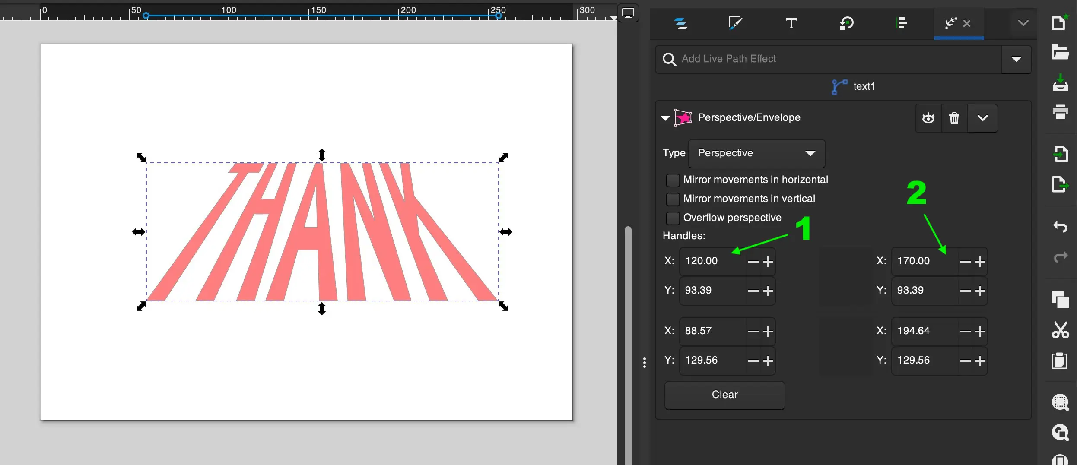1077x465 pixels.
Task: Expand the Add Live Path Effect dropdown arrow
Action: [x=1016, y=59]
